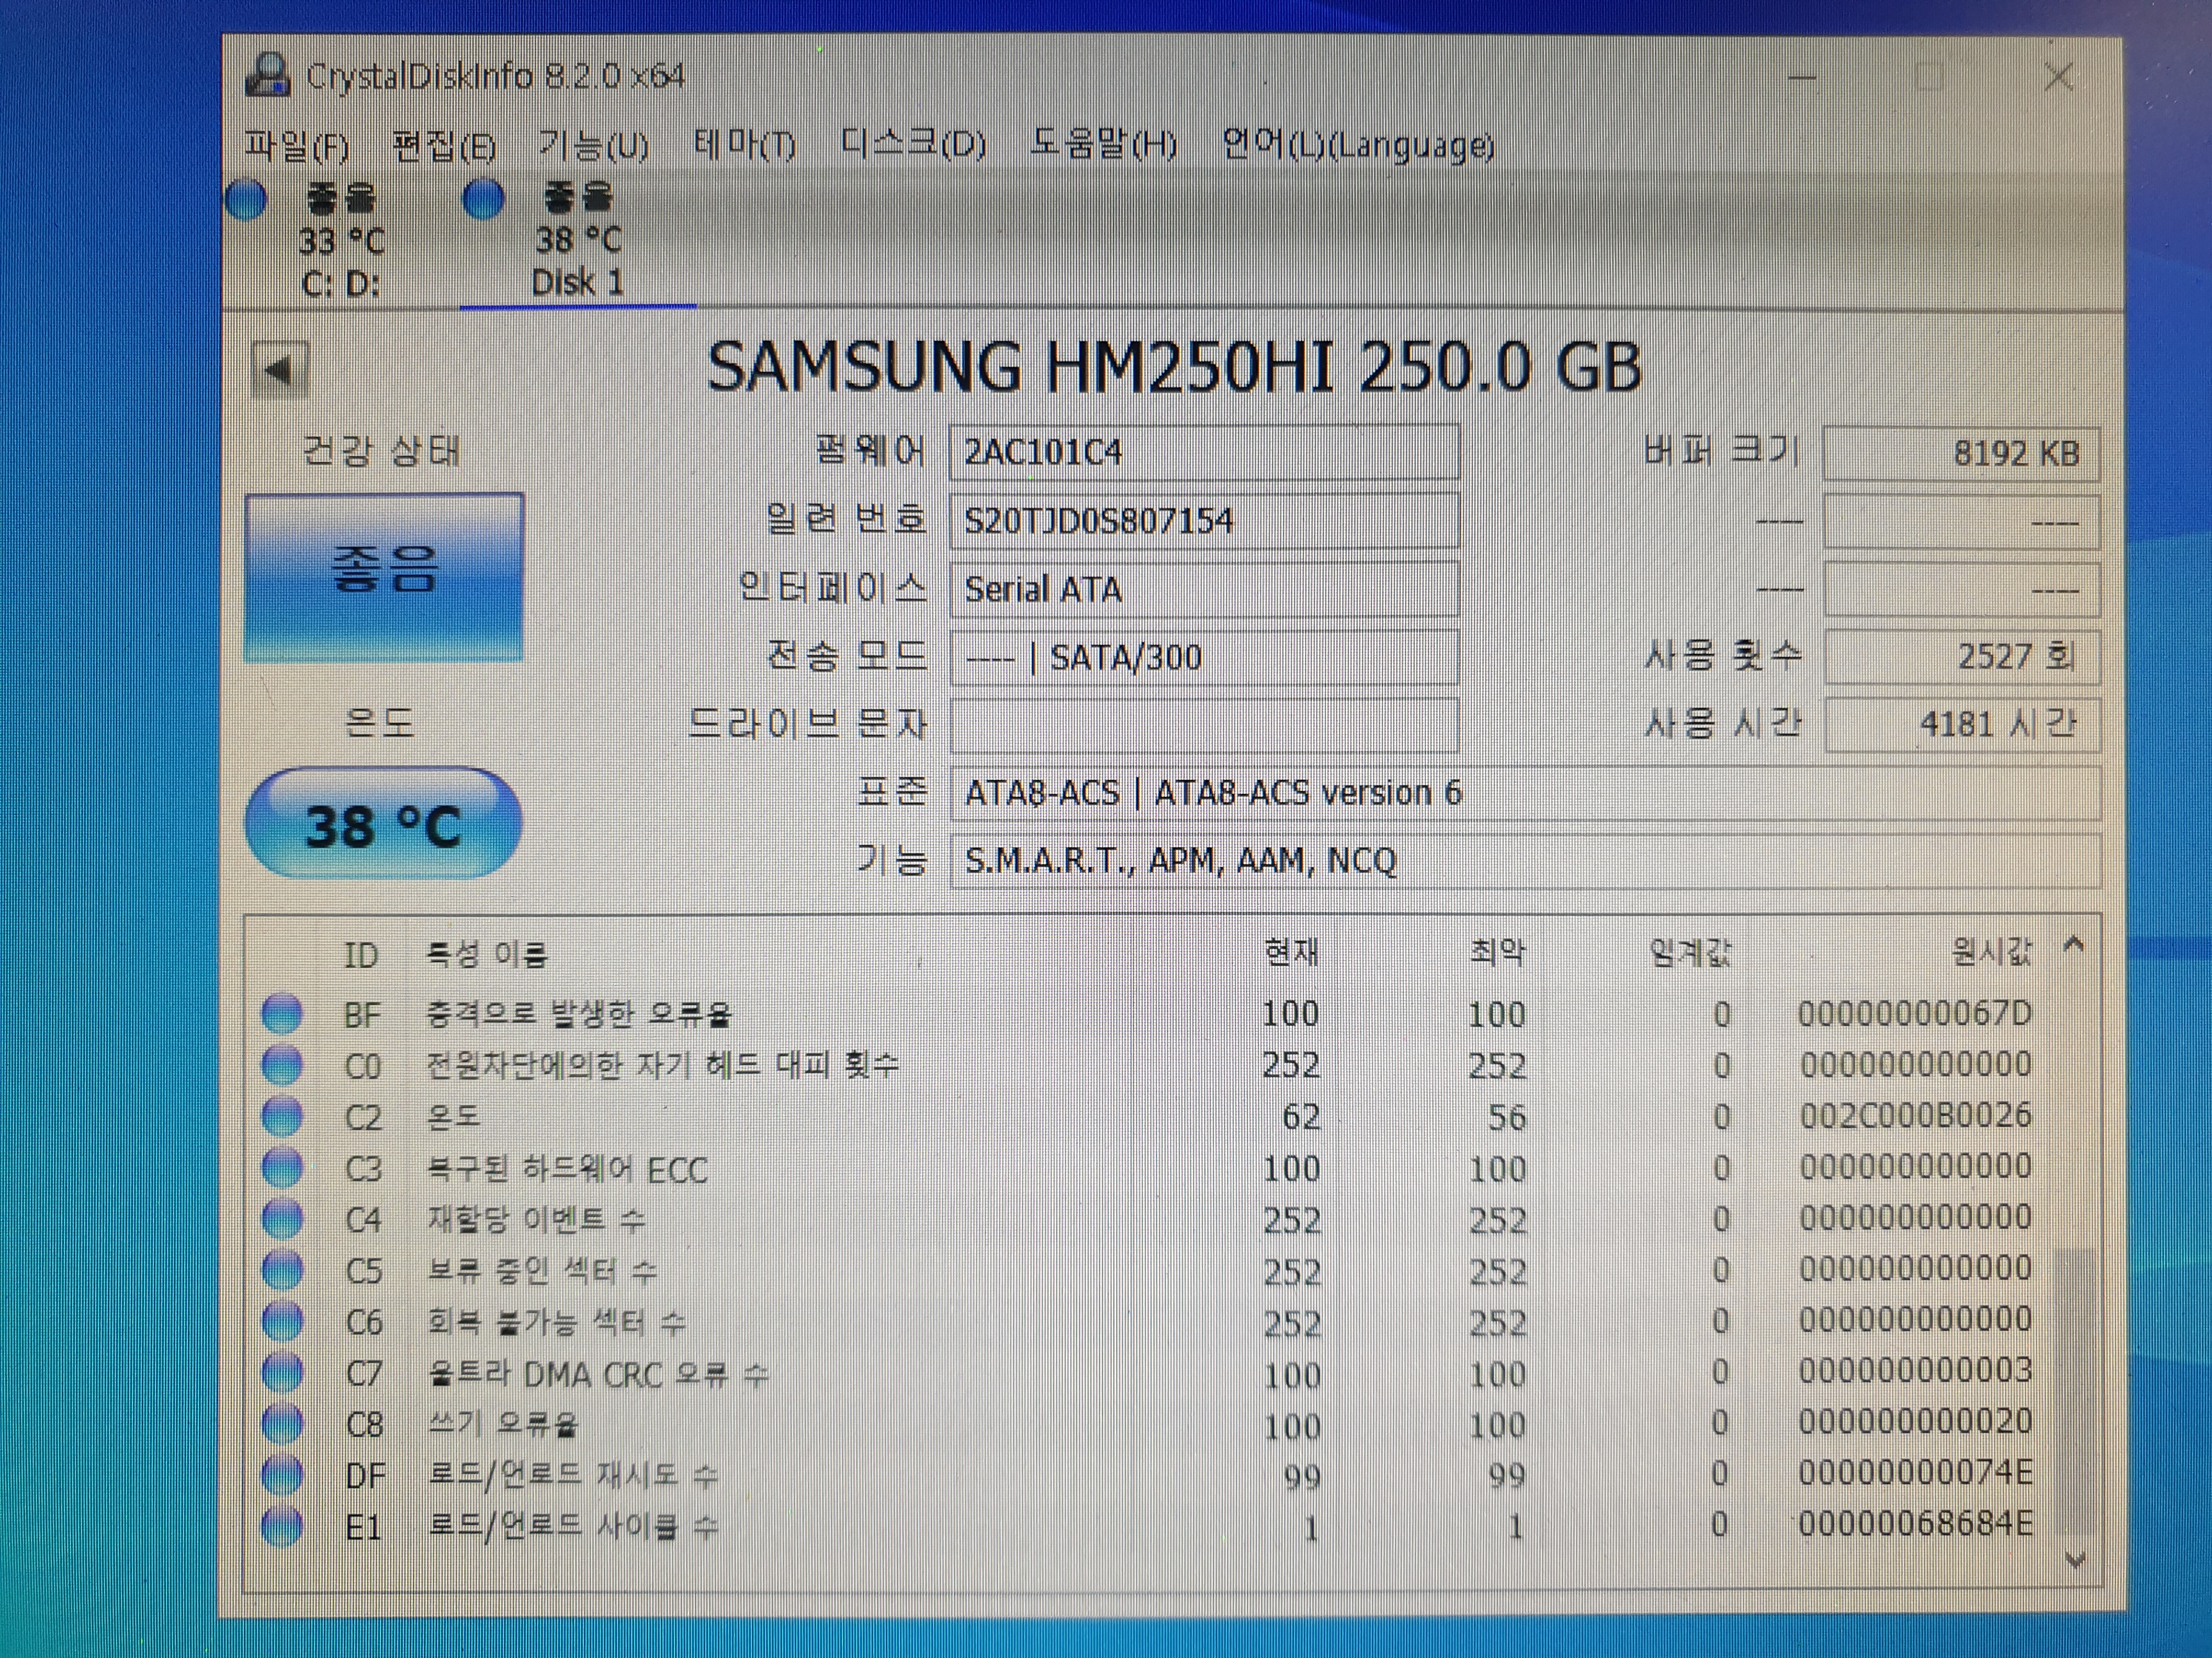Click the Serial ATA interface field
This screenshot has height=1658, width=2212.
click(x=1204, y=589)
